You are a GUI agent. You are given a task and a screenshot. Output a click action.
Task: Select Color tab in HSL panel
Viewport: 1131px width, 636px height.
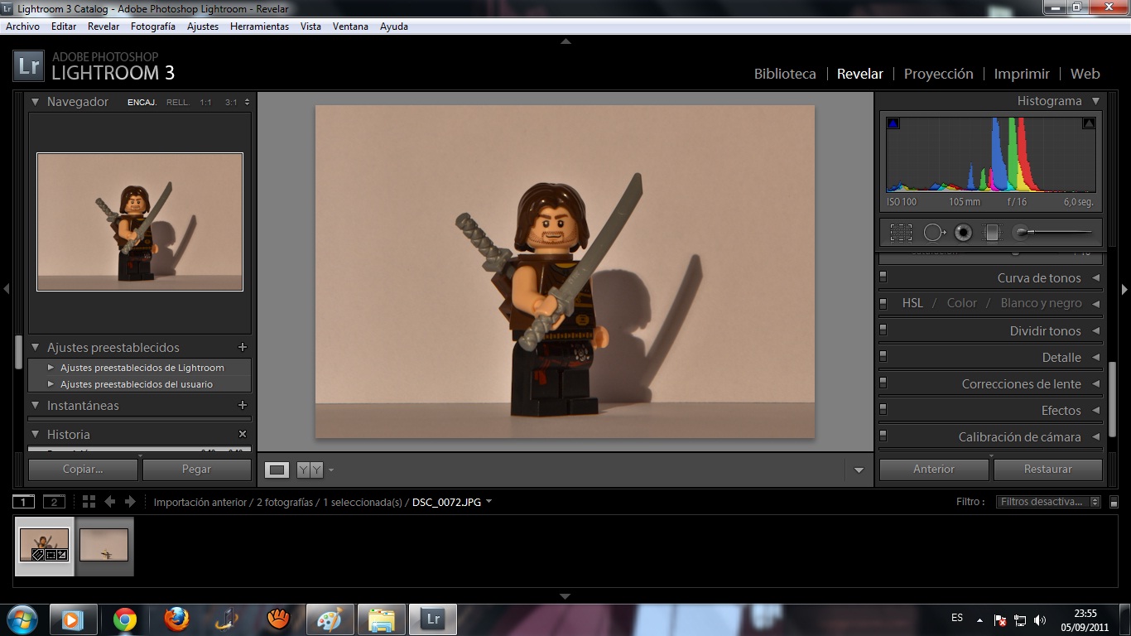(x=962, y=303)
